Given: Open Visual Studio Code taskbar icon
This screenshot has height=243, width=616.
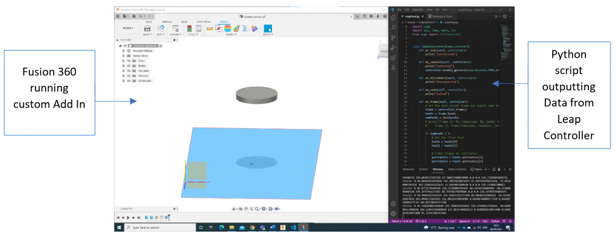Looking at the screenshot, I should pyautogui.click(x=293, y=227).
